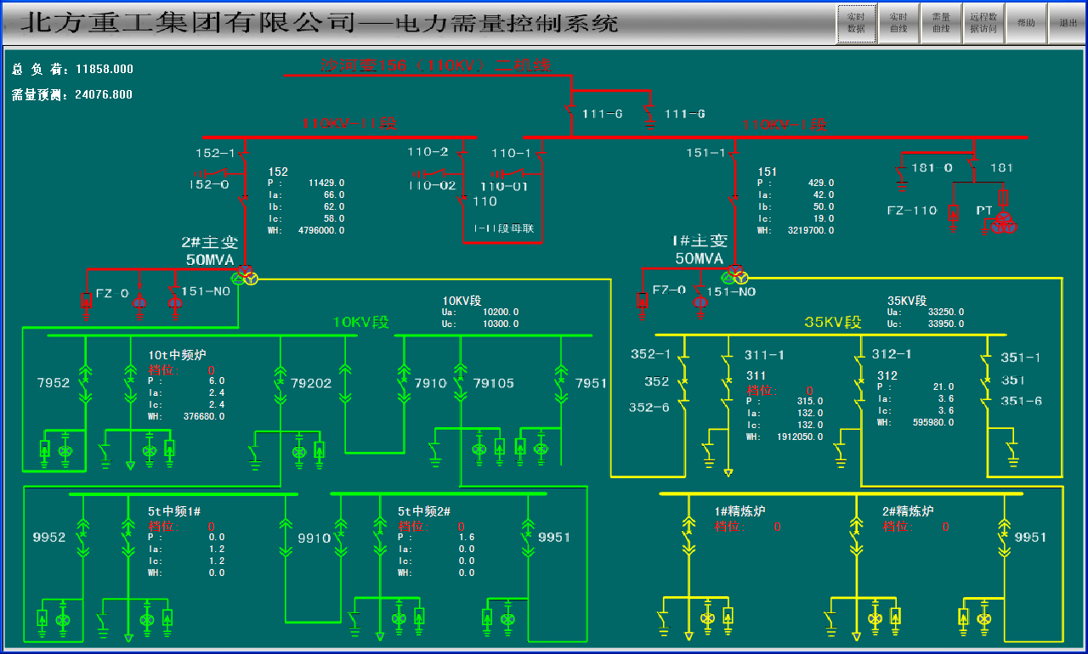Select the yellow 9951 breaker near 2#精炼炉
Image resolution: width=1088 pixels, height=654 pixels.
1004,538
